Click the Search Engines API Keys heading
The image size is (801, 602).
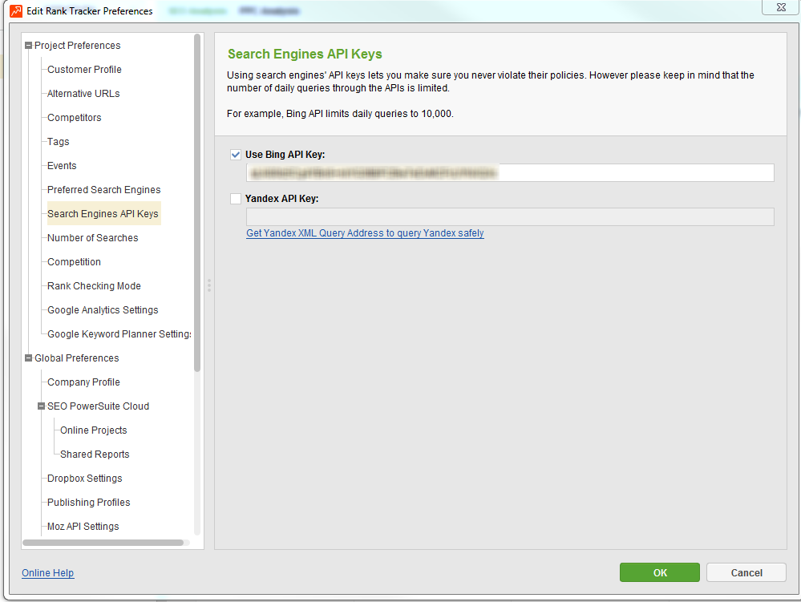tap(305, 55)
